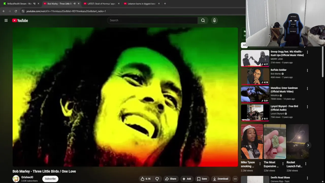This screenshot has width=325, height=183.
Task: Open options menu for Buffalo Soldier
Action: coord(307,70)
